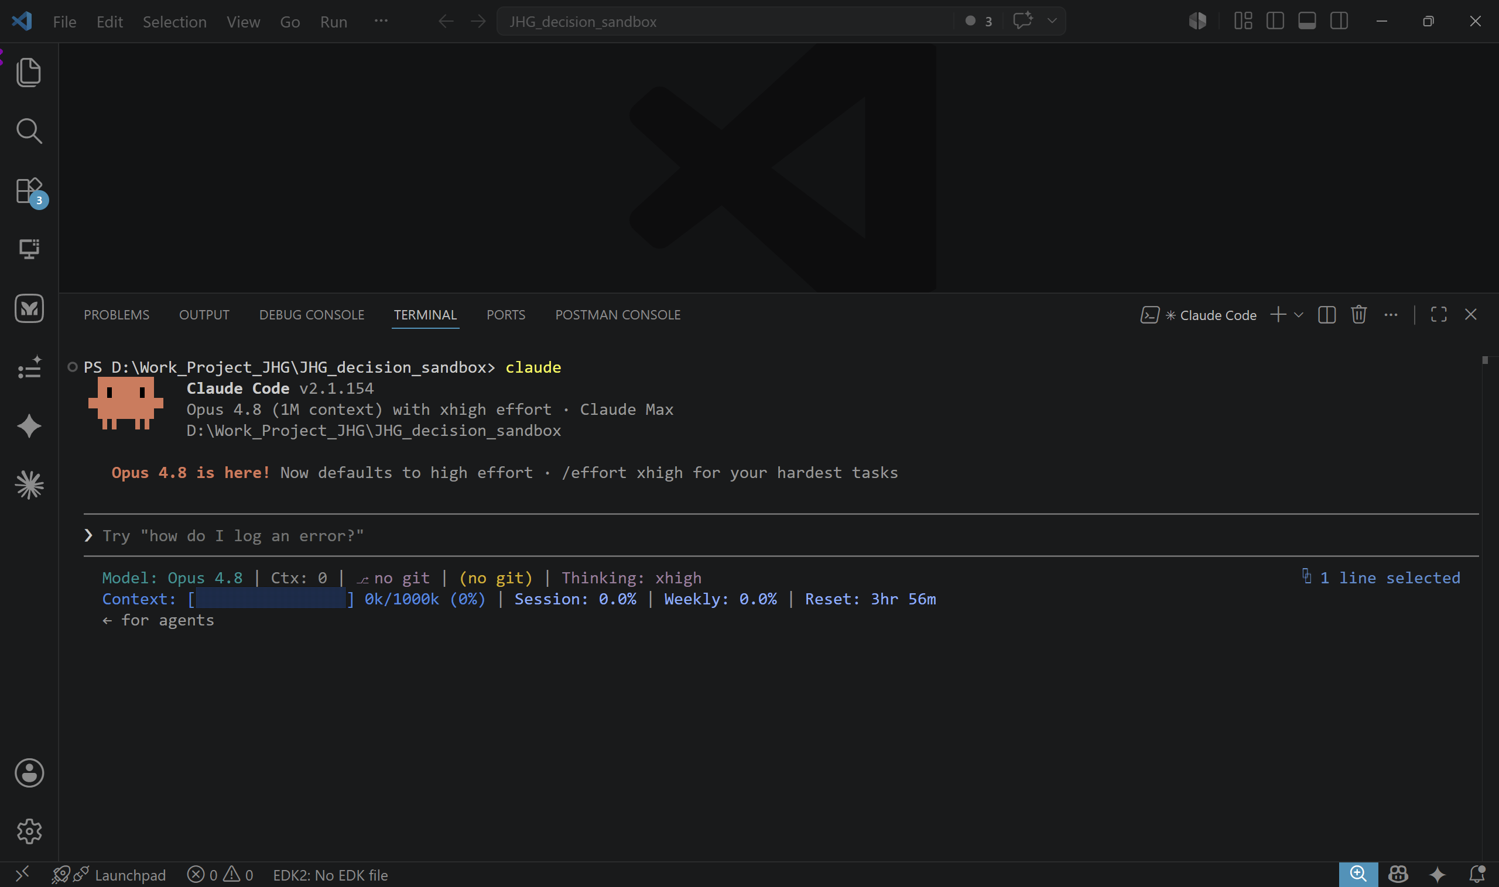This screenshot has width=1499, height=887.
Task: Open the Search view in activity bar
Action: tap(29, 131)
